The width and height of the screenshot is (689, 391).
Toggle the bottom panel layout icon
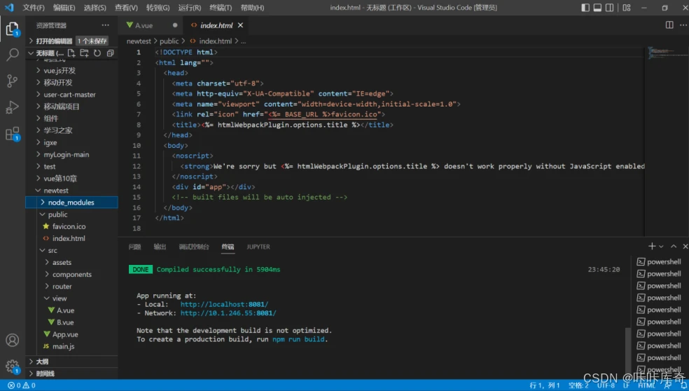(597, 8)
